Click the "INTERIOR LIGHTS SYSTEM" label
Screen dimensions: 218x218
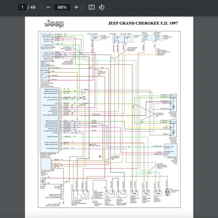click(x=96, y=145)
